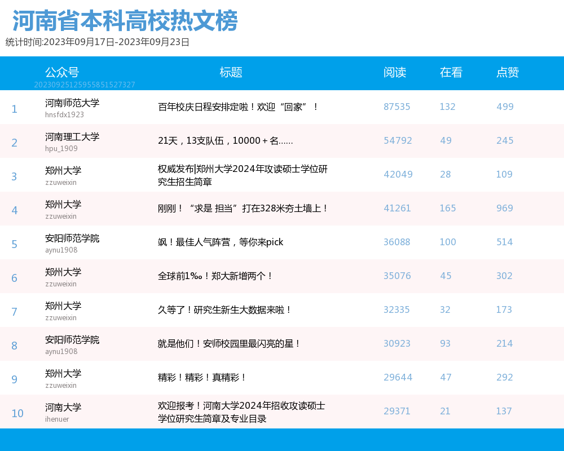
Task: Click read count 54792
Action: pyautogui.click(x=398, y=140)
